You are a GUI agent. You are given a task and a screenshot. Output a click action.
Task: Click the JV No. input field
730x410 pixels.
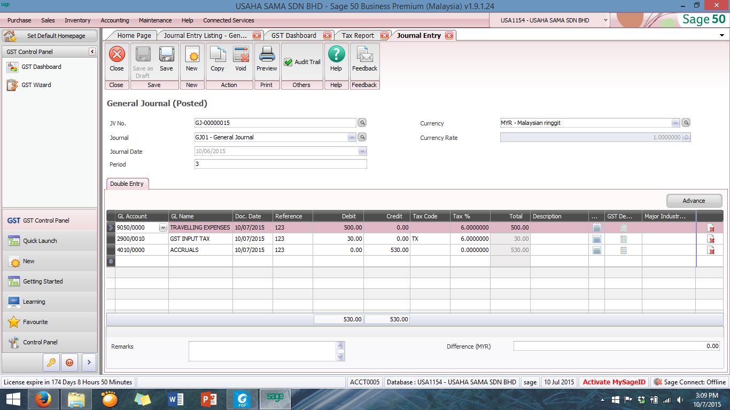tap(275, 123)
